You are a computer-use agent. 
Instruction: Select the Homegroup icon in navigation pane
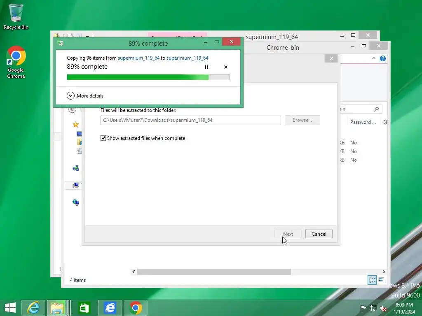pyautogui.click(x=76, y=168)
